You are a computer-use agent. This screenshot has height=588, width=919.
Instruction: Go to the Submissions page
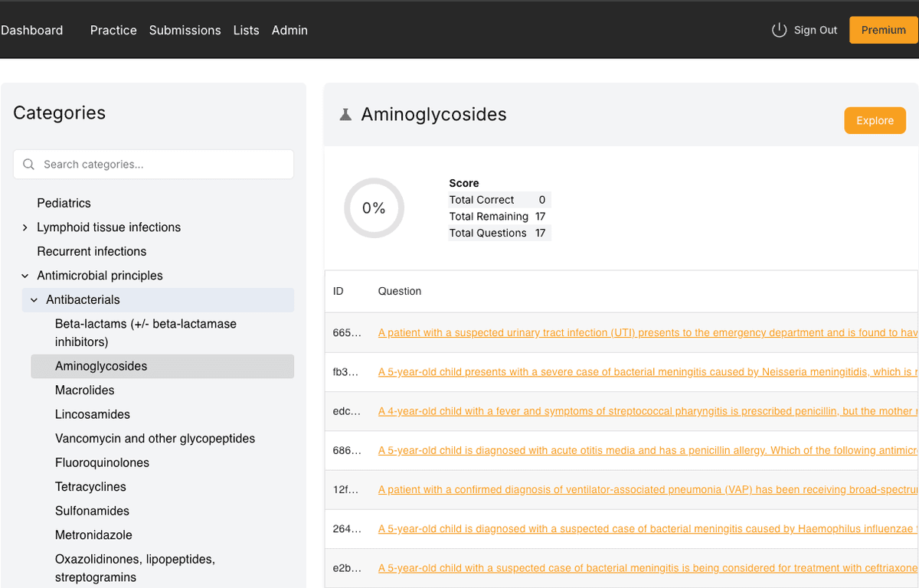(185, 30)
